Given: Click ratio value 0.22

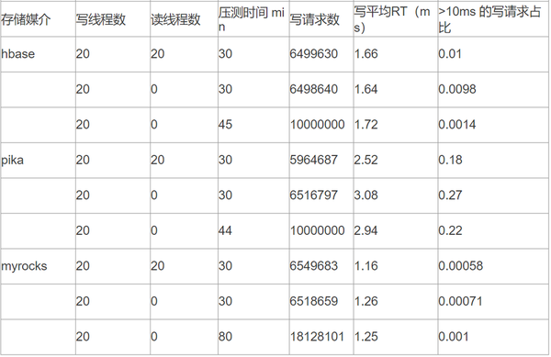Looking at the screenshot, I should [450, 230].
